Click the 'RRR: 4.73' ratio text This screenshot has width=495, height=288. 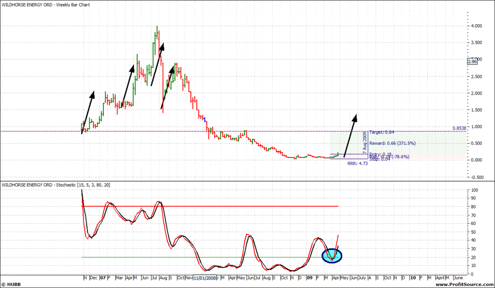tap(357, 164)
